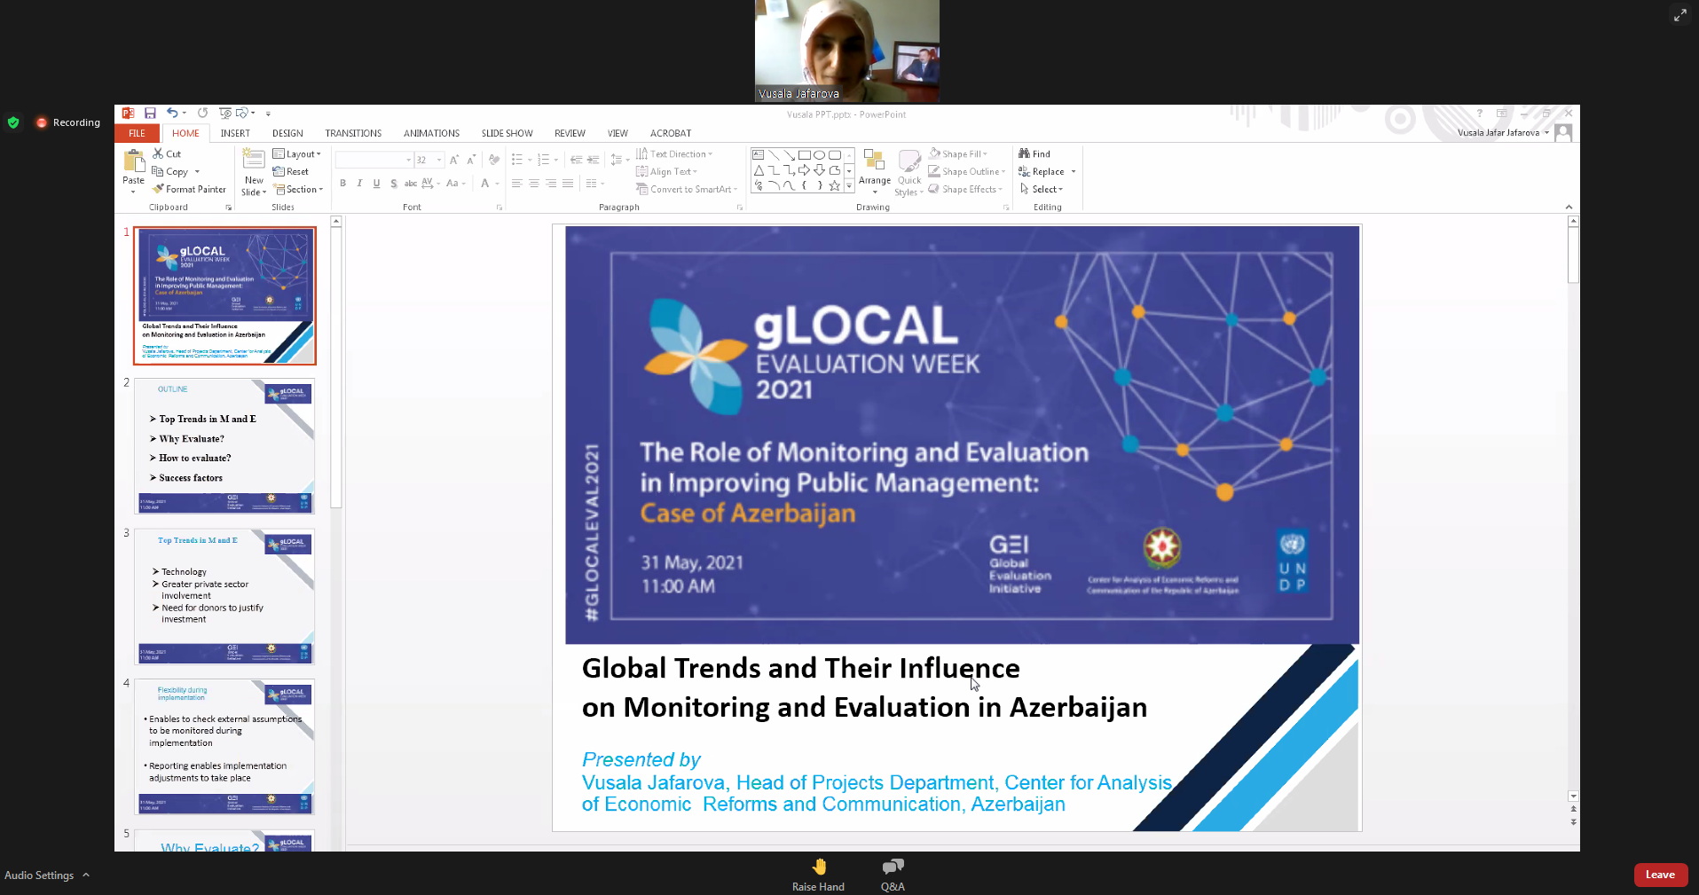Viewport: 1699px width, 895px height.
Task: Click the Cut scissors icon
Action: point(158,153)
